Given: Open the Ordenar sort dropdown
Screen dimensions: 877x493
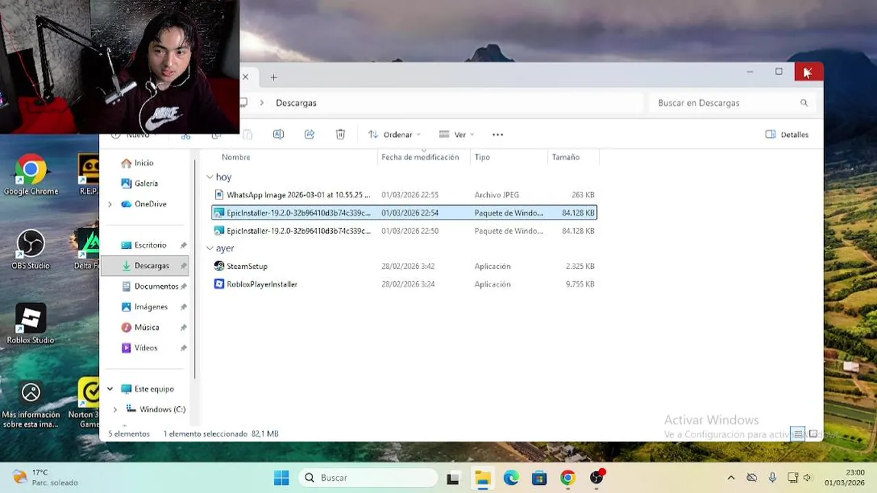Looking at the screenshot, I should coord(395,134).
